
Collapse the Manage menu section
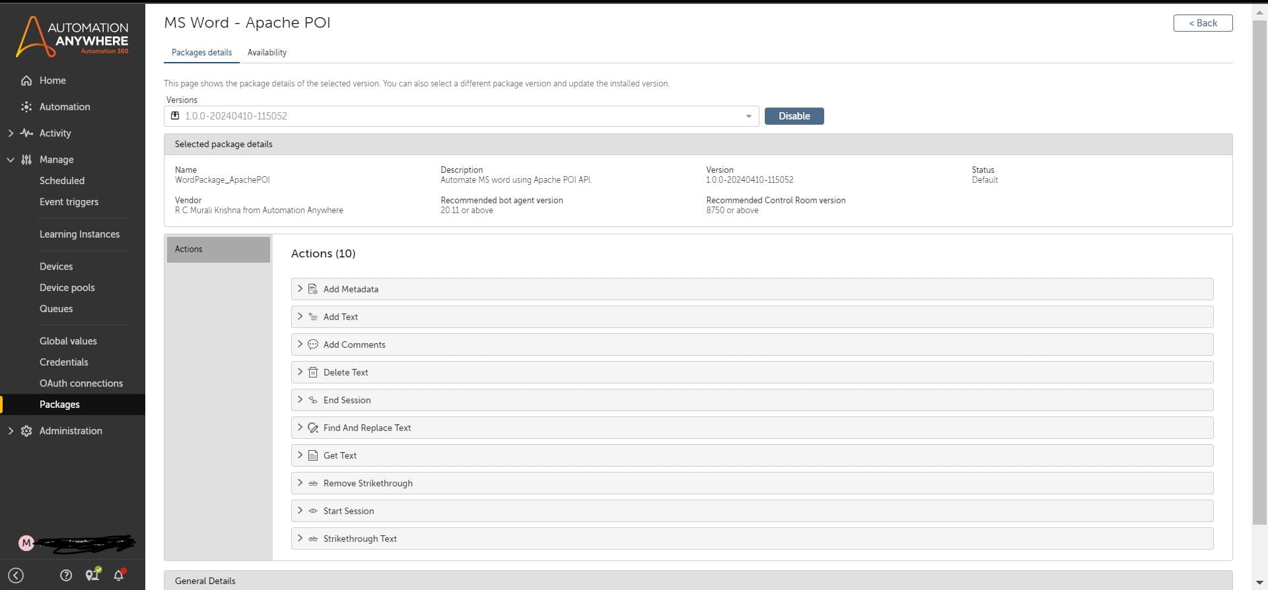pos(11,160)
